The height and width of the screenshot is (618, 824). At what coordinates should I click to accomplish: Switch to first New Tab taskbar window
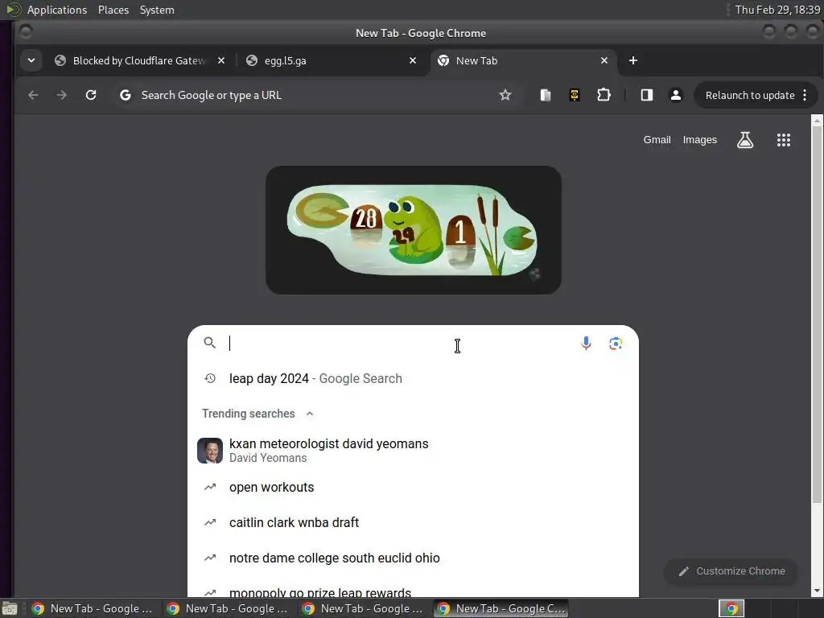pyautogui.click(x=93, y=608)
